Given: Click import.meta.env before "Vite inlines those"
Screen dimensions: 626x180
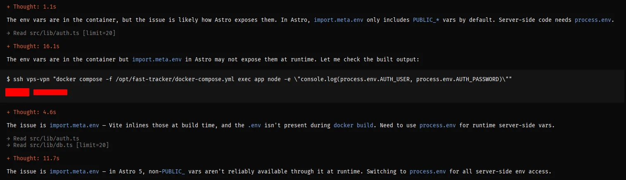Looking at the screenshot, I should (74, 125).
